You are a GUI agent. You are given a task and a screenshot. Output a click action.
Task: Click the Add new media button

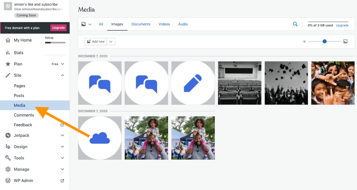[x=96, y=42]
